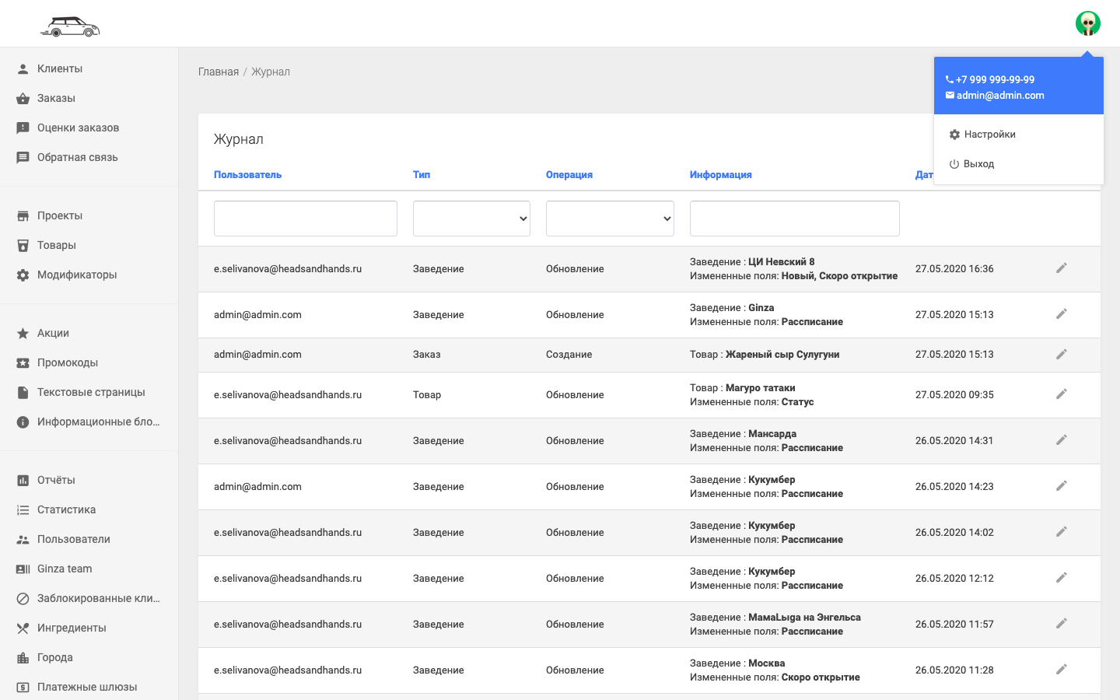The image size is (1120, 700).
Task: Edit the Мансарда journal entry
Action: point(1061,440)
